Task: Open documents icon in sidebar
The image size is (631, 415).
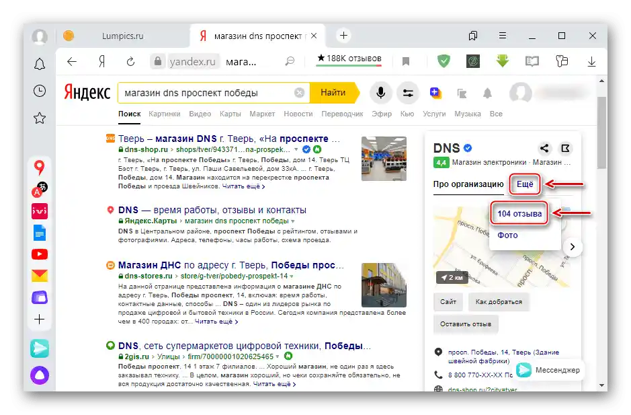Action: 40,233
